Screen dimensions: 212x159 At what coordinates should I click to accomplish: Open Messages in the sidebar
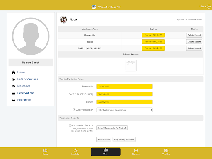point(24,86)
